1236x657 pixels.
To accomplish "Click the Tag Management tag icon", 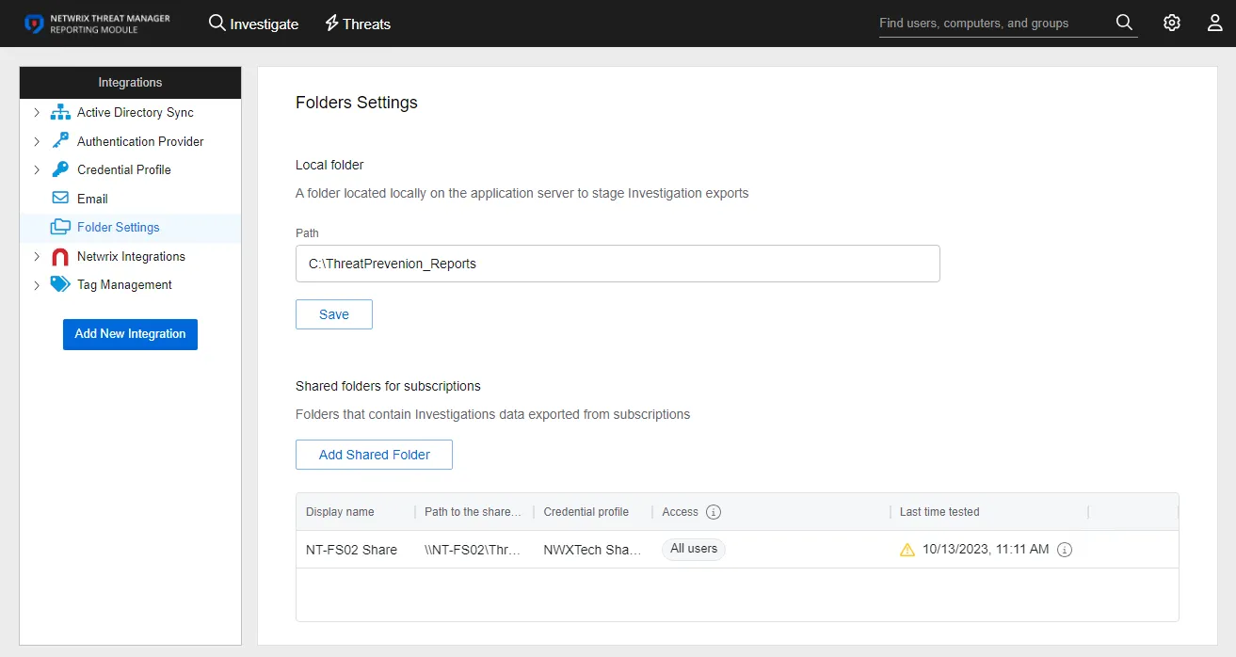I will [x=60, y=284].
